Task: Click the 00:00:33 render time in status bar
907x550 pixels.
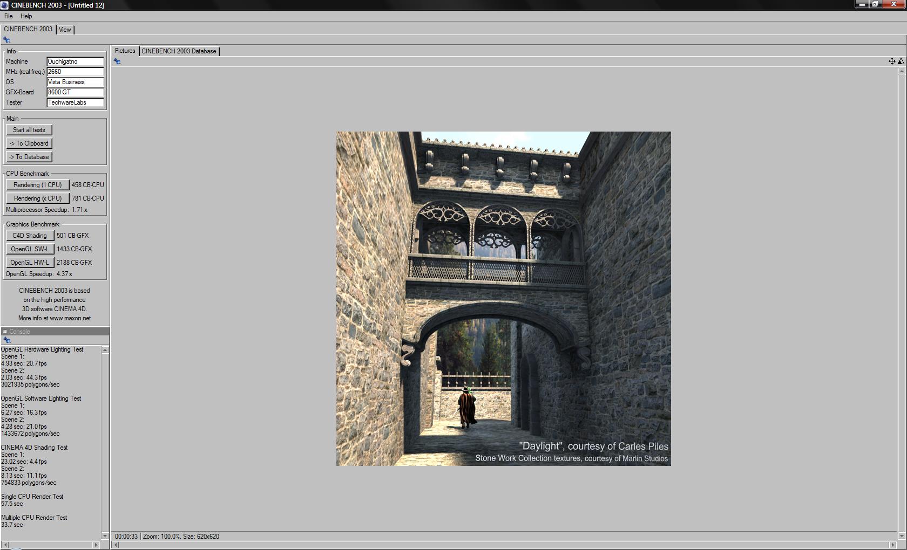Action: pyautogui.click(x=126, y=537)
